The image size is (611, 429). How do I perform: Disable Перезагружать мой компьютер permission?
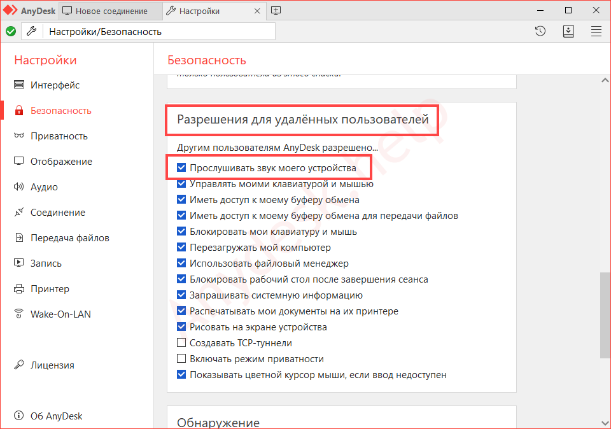pyautogui.click(x=181, y=248)
